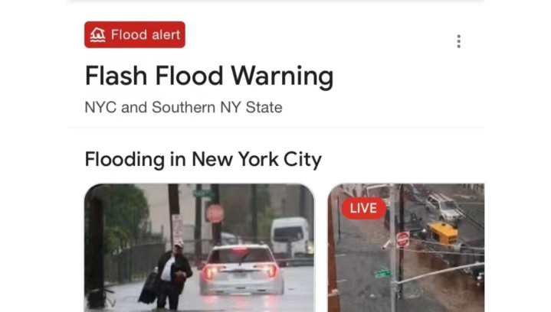Image resolution: width=551 pixels, height=312 pixels.
Task: Open the photo of man wading beside car
Action: (199, 248)
